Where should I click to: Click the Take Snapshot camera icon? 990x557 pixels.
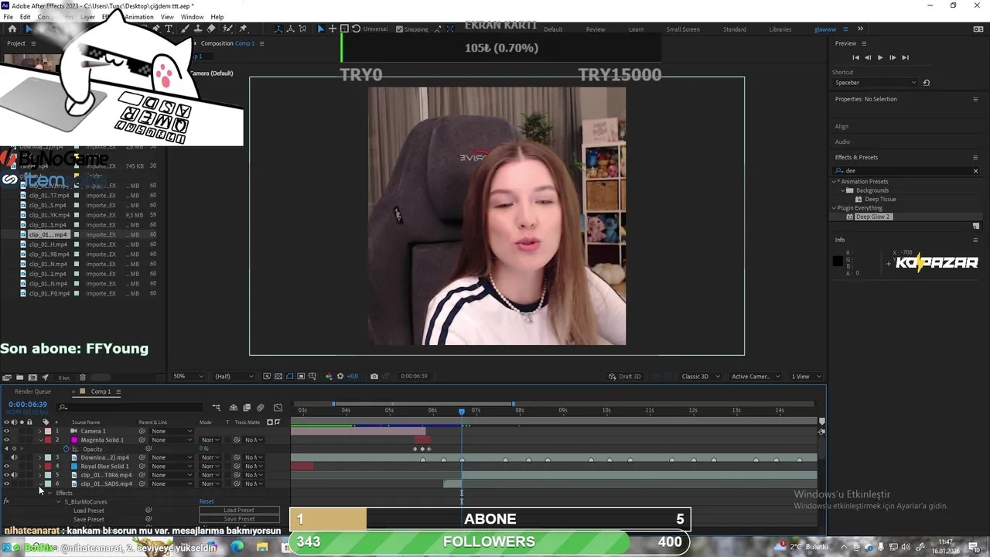[374, 377]
